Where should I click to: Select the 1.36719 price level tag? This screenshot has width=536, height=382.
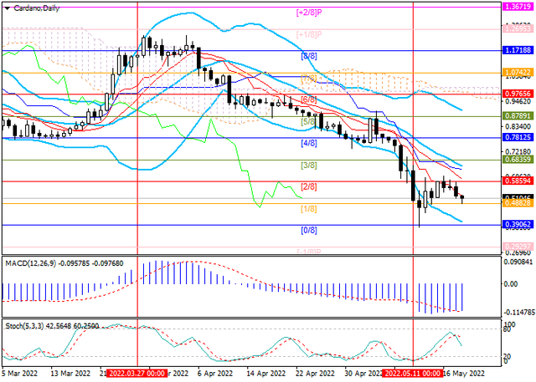click(x=518, y=6)
